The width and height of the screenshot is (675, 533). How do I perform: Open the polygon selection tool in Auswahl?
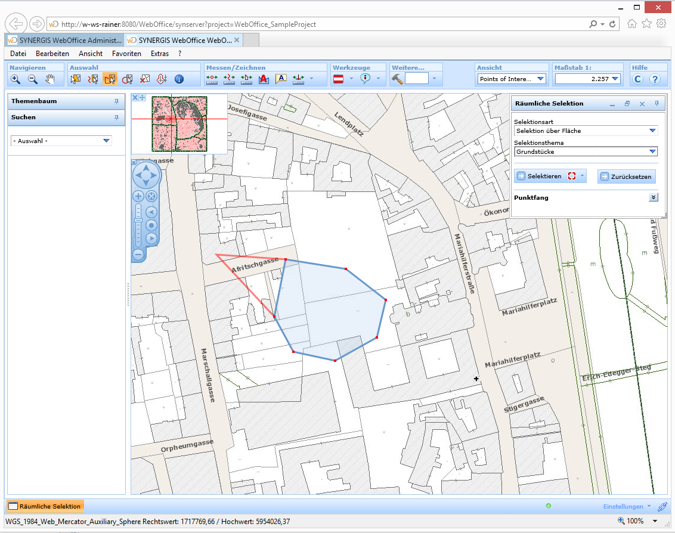click(x=110, y=79)
